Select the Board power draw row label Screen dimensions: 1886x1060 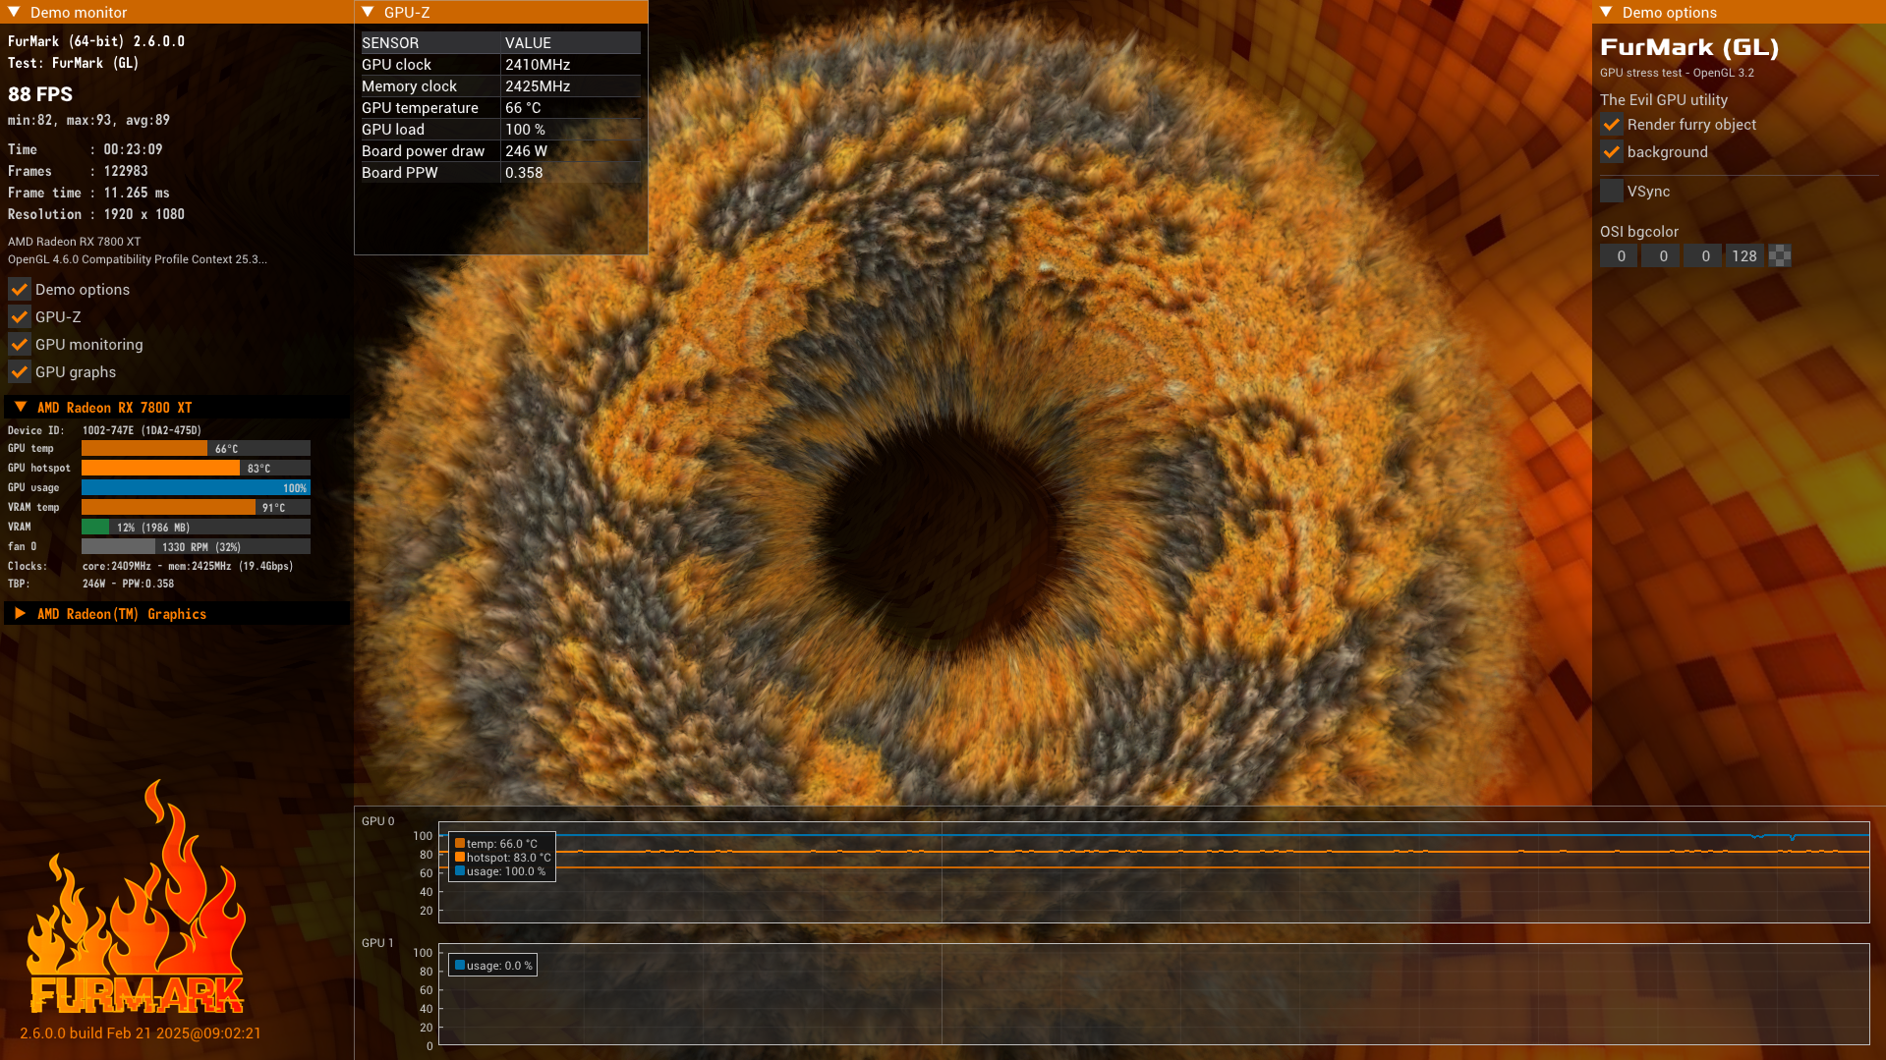(x=423, y=150)
